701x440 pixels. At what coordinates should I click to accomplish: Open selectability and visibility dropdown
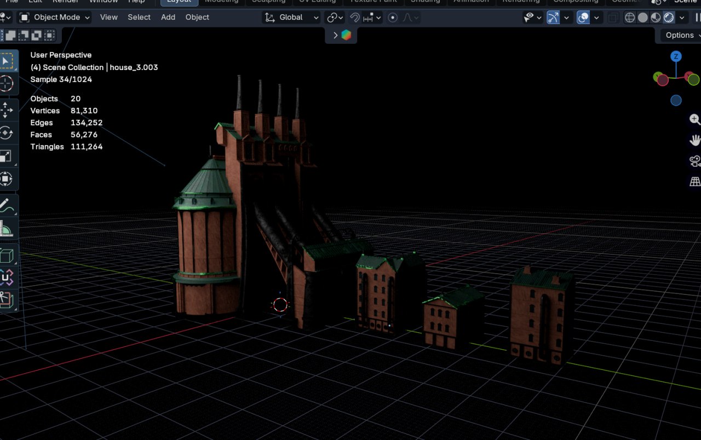tap(532, 18)
